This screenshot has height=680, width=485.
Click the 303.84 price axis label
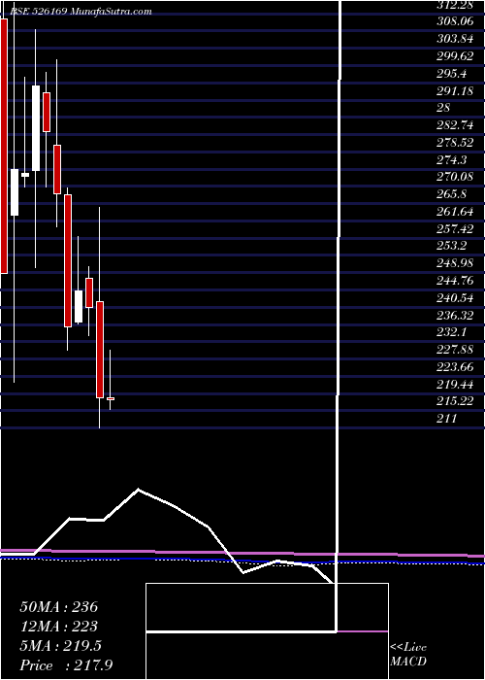click(x=456, y=39)
